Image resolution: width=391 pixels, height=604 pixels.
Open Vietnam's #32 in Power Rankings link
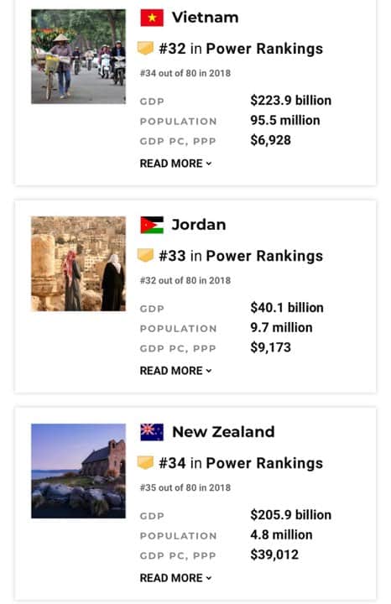click(241, 49)
